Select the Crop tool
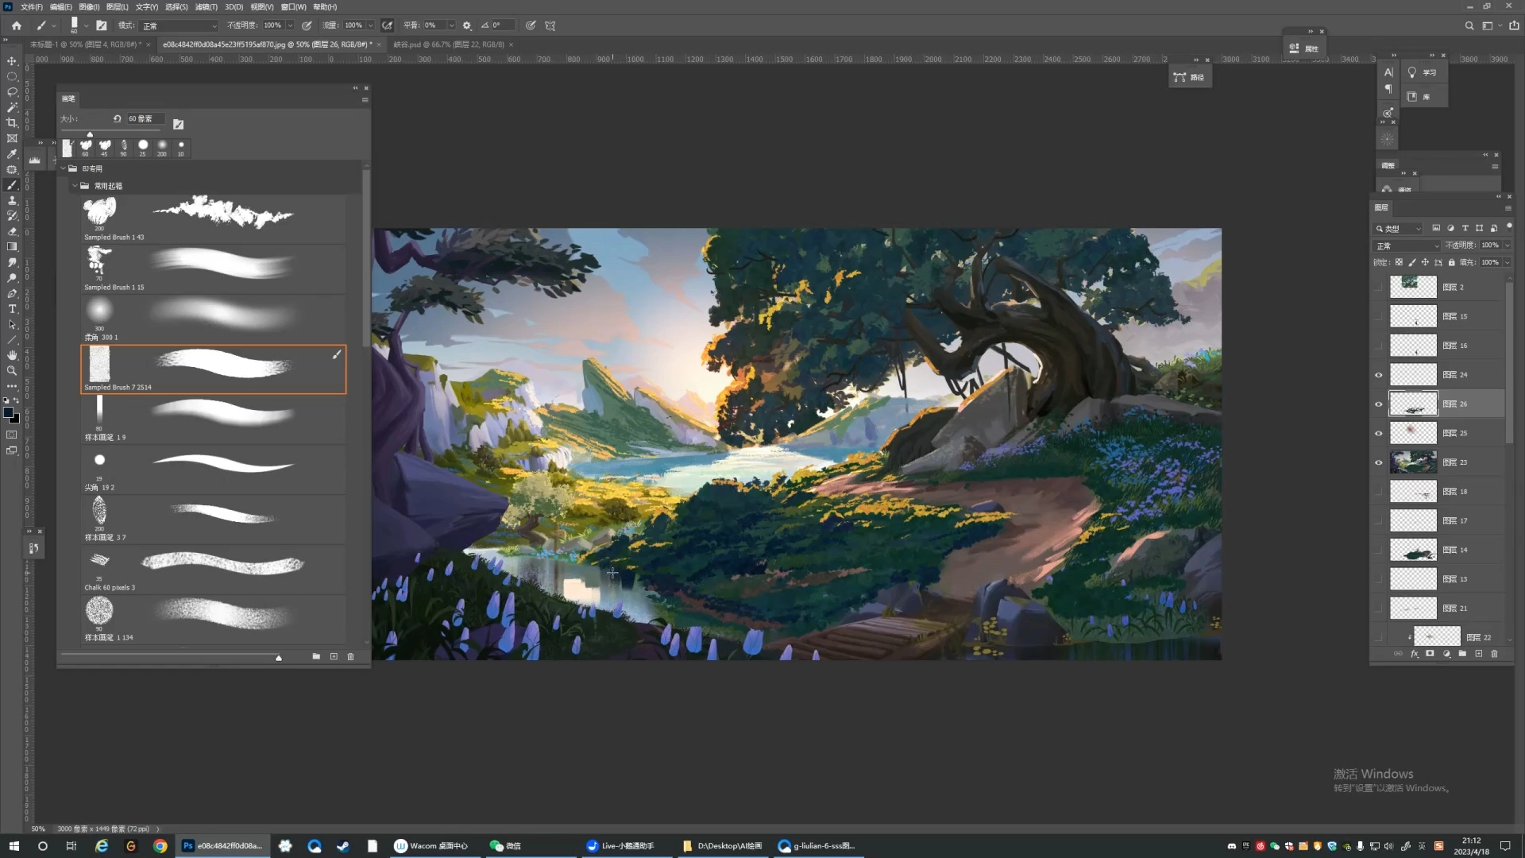1525x858 pixels. coord(12,122)
